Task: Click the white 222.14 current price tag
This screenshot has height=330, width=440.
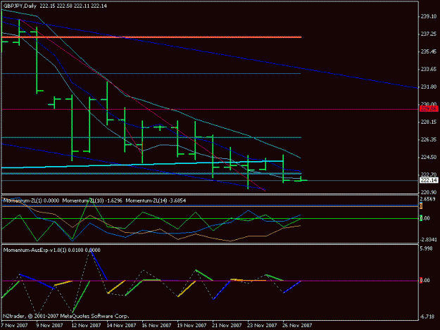Action: (x=429, y=180)
